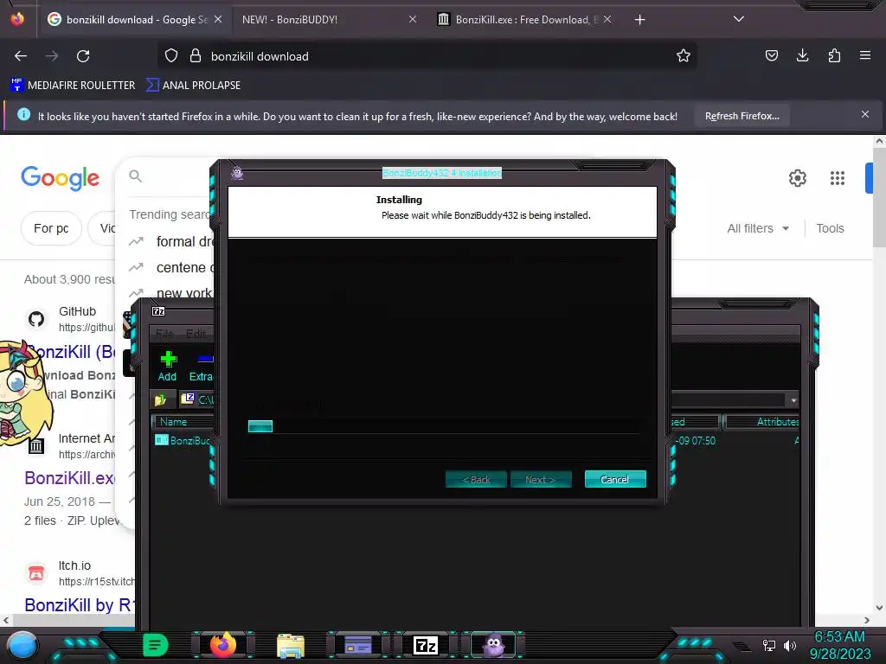Switch to the bonzikill download Google tab
Image resolution: width=886 pixels, height=664 pixels.
tap(134, 20)
